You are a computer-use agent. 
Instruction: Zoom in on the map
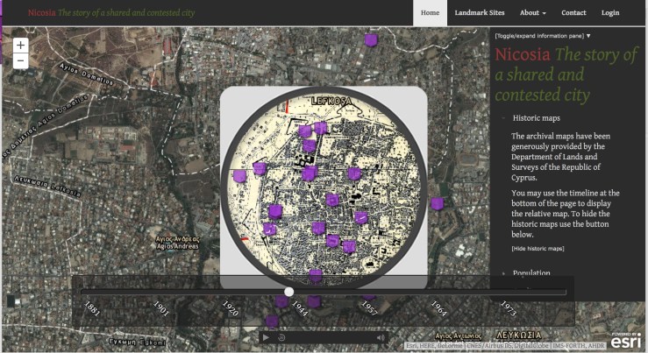pos(21,45)
